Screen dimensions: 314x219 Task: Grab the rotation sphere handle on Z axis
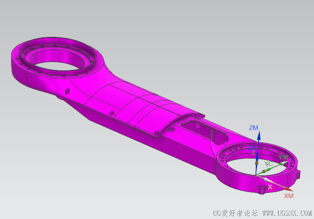point(256,163)
